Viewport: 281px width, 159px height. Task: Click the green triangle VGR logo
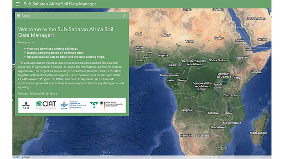click(94, 105)
